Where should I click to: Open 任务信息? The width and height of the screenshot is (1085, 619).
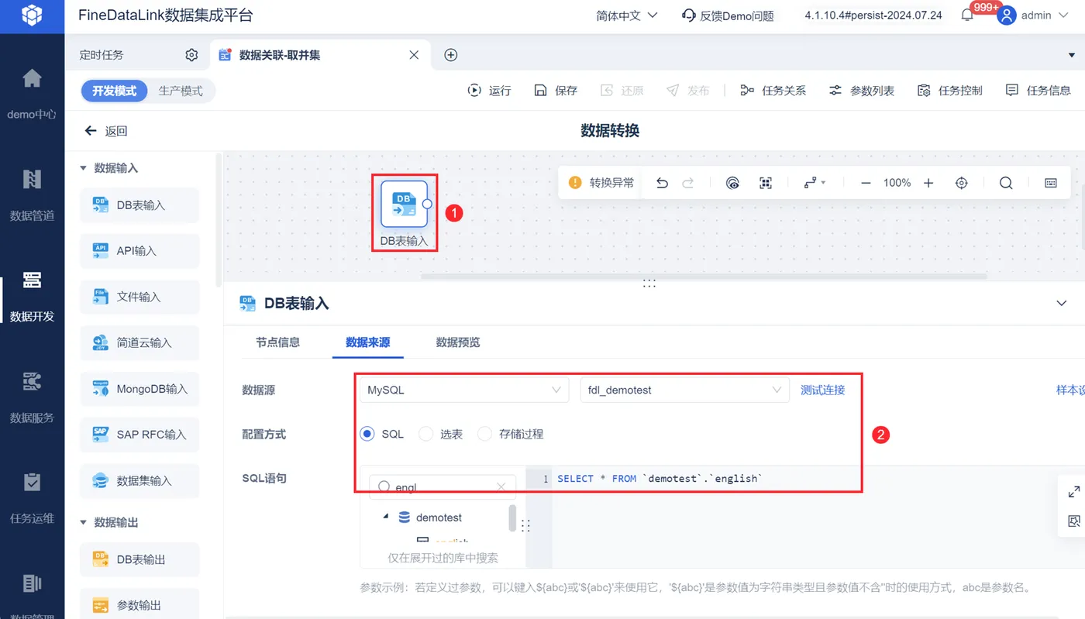click(x=1038, y=91)
